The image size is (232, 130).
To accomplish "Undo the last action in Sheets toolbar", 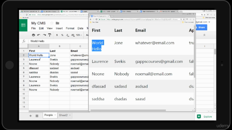I will pyautogui.click(x=39, y=35).
